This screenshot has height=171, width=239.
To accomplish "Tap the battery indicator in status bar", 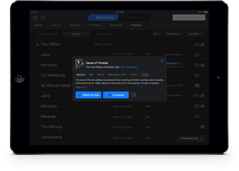I will tap(206, 12).
